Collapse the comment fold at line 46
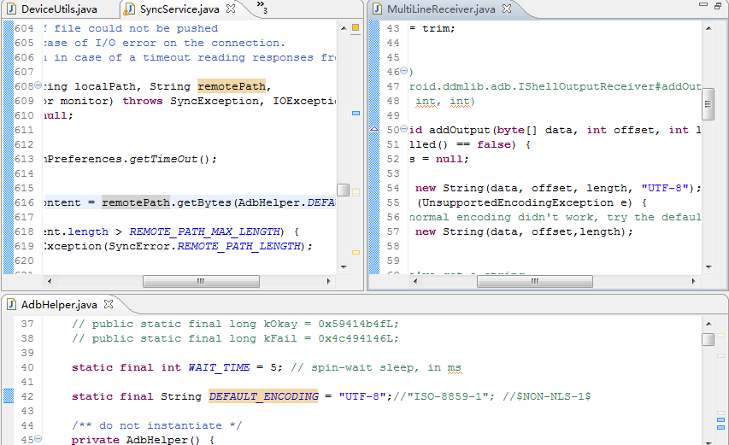Image resolution: width=729 pixels, height=445 pixels. coord(405,73)
